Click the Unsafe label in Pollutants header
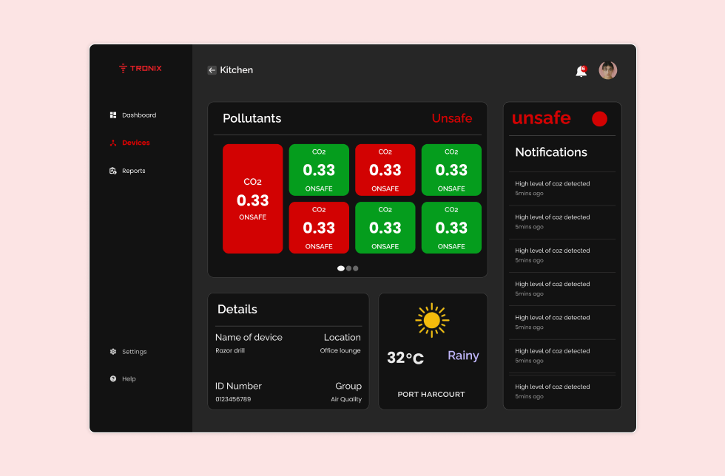 pyautogui.click(x=451, y=118)
